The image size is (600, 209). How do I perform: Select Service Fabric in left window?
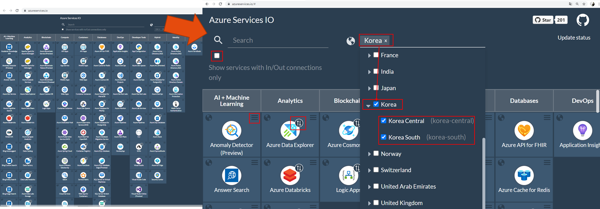pos(83,177)
